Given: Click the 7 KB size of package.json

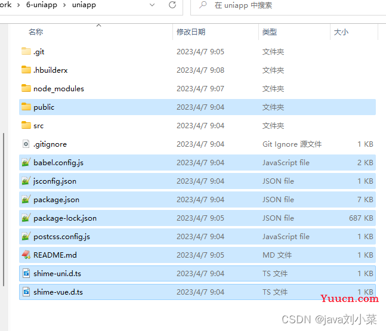Looking at the screenshot, I should (x=365, y=200).
